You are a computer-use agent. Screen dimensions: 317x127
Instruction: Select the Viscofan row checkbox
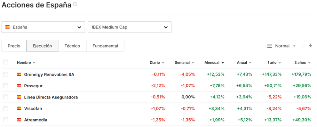pos(6,108)
